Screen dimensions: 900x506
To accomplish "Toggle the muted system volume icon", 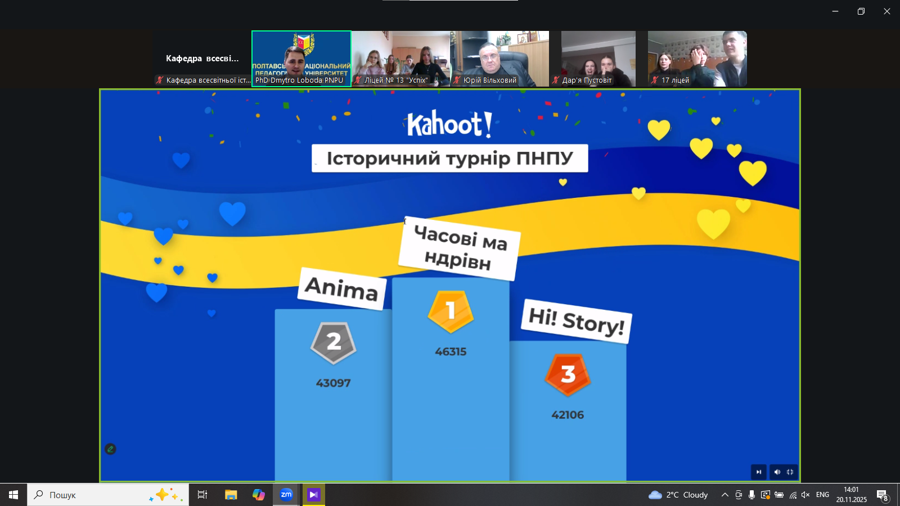I will tap(805, 495).
